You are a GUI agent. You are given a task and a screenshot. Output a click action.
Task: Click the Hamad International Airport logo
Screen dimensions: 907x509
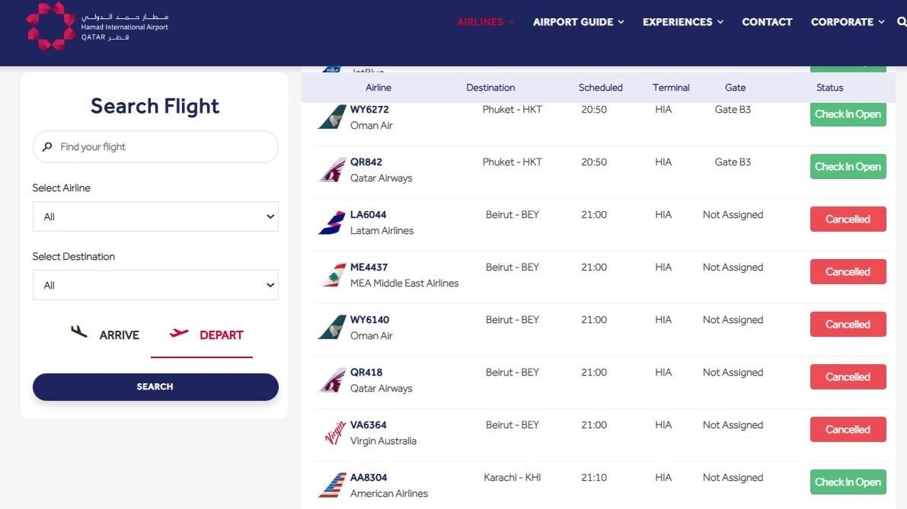(x=97, y=27)
